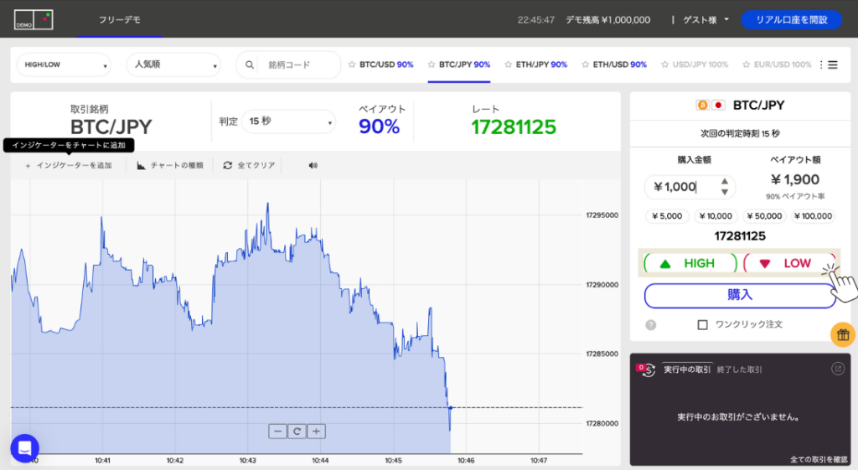Open the hamburger menu in symbol bar
Image resolution: width=858 pixels, height=470 pixels.
[x=832, y=65]
